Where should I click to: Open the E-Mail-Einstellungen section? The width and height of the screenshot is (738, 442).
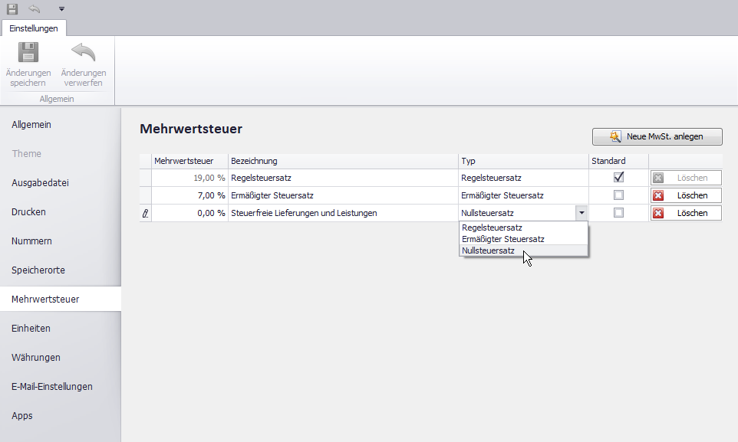[x=61, y=387]
